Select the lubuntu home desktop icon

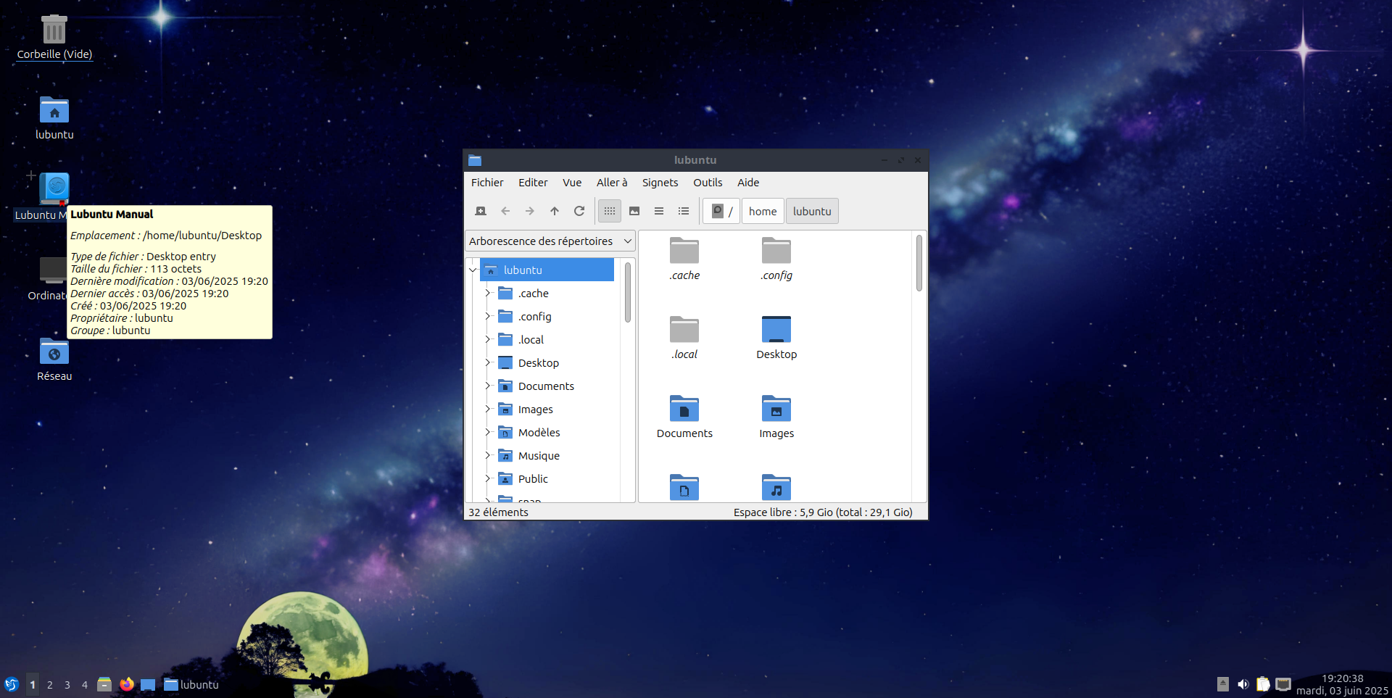pos(54,118)
